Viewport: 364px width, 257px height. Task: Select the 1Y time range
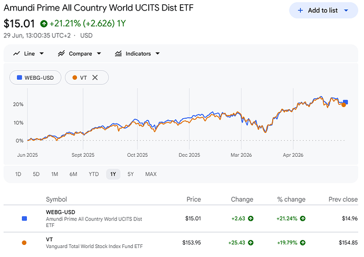tap(113, 174)
